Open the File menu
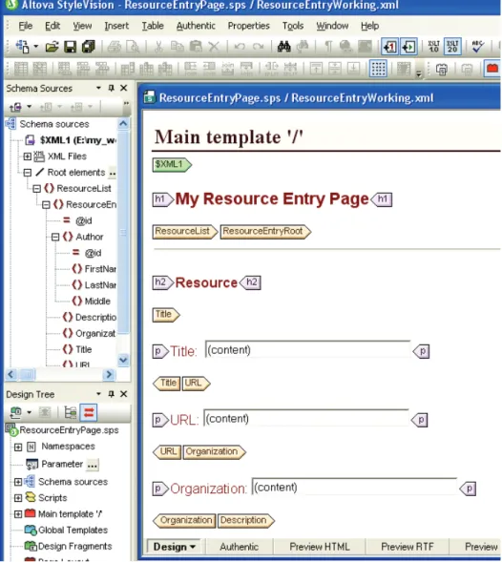This screenshot has width=502, height=562. pos(26,26)
